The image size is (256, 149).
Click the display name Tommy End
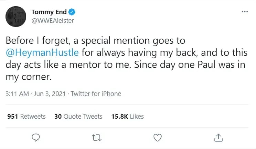(49, 12)
